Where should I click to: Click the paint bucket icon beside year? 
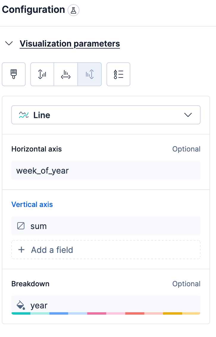(x=21, y=305)
